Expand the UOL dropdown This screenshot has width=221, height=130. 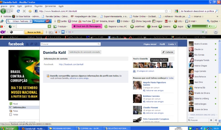[x=183, y=21]
